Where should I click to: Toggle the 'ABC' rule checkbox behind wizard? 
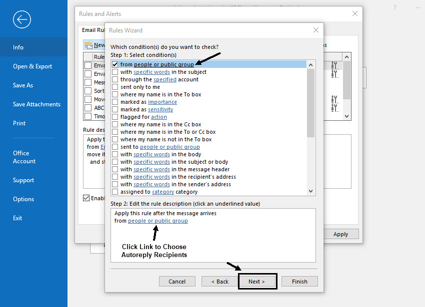point(88,108)
